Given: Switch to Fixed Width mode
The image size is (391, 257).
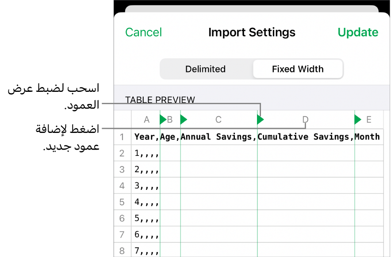Looking at the screenshot, I should [x=298, y=69].
